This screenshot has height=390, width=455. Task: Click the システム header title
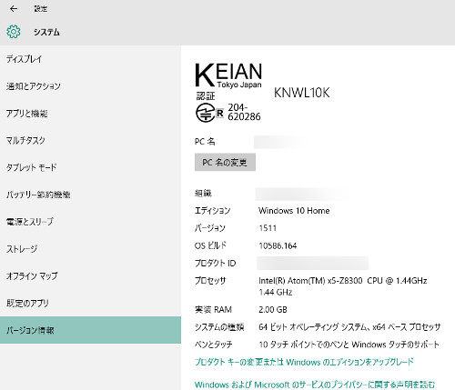[46, 32]
